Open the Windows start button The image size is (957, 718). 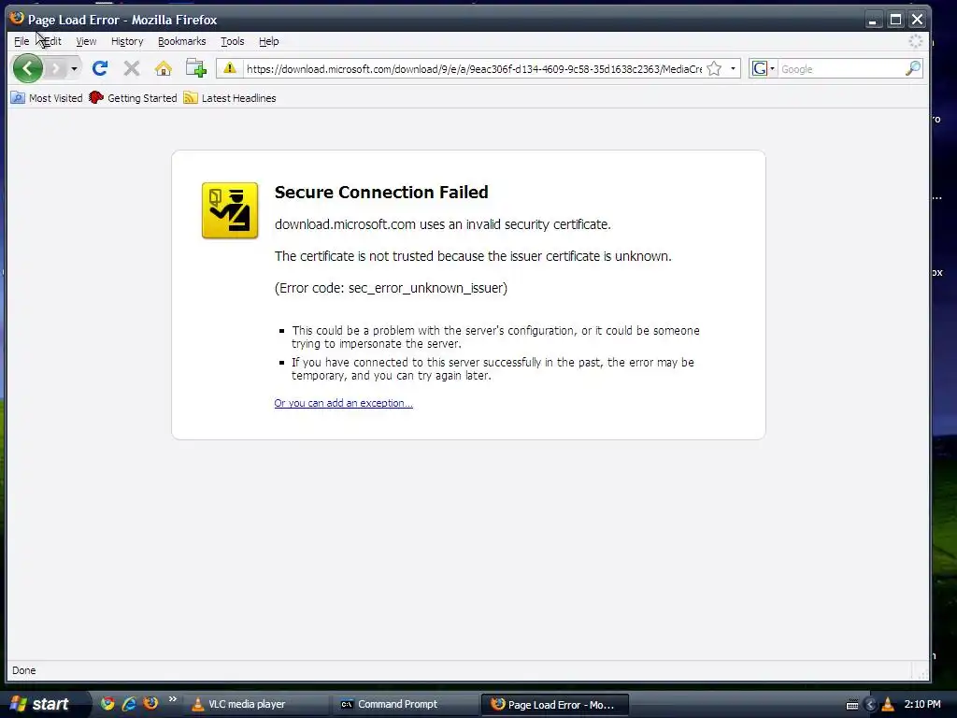coord(41,704)
